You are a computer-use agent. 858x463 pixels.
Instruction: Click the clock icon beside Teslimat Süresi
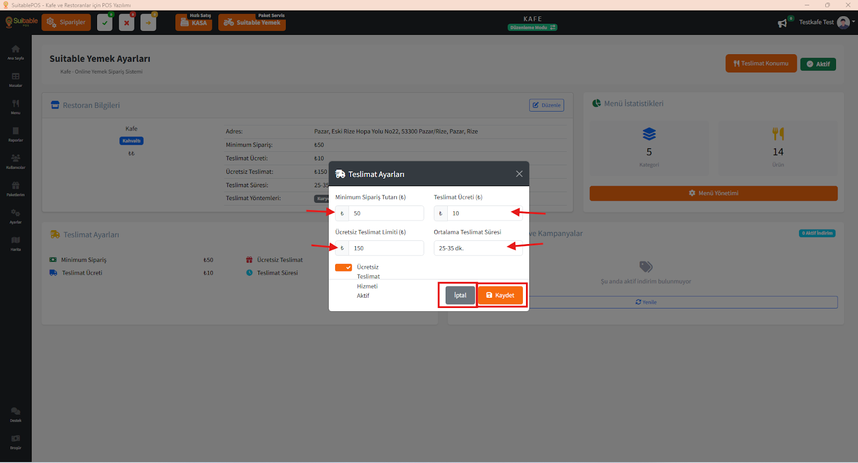249,273
